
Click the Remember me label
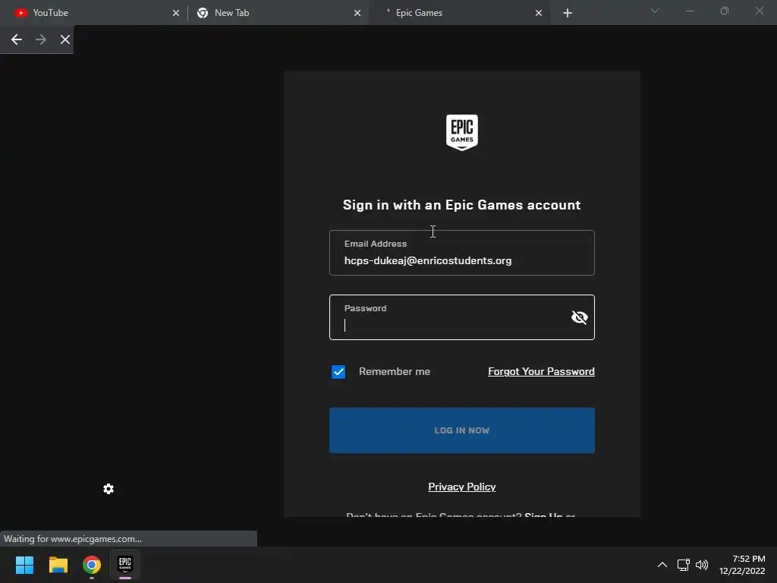tap(395, 371)
